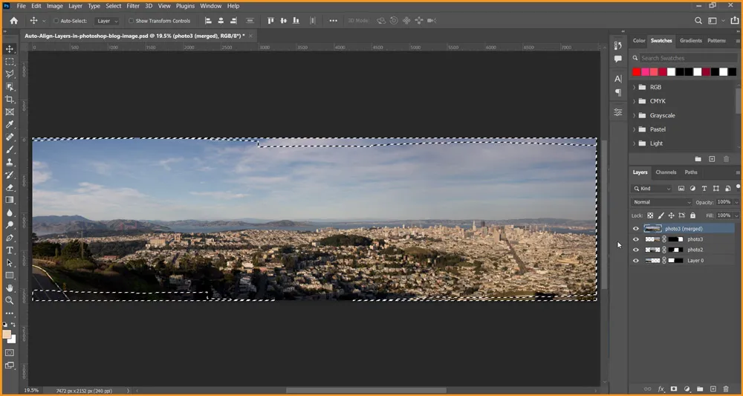Add a layer mask from Layers panel
The width and height of the screenshot is (743, 396).
(x=674, y=389)
